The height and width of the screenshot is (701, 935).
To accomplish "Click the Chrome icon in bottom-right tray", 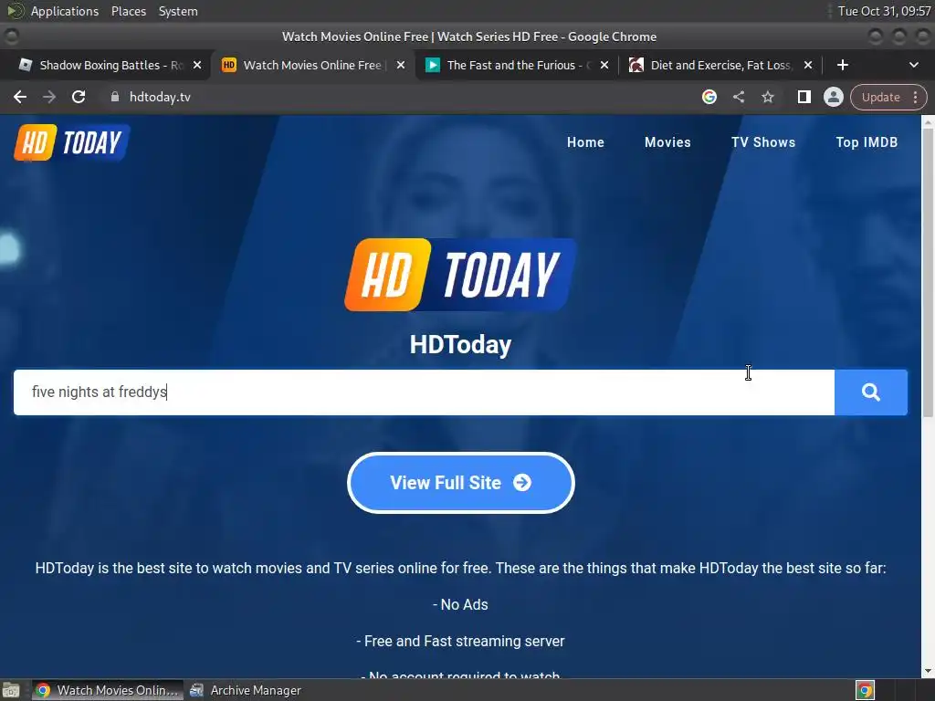I will point(866,690).
